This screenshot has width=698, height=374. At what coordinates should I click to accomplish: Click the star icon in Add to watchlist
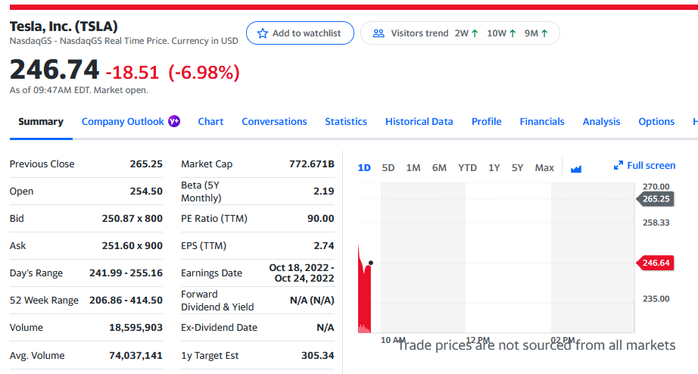click(263, 33)
